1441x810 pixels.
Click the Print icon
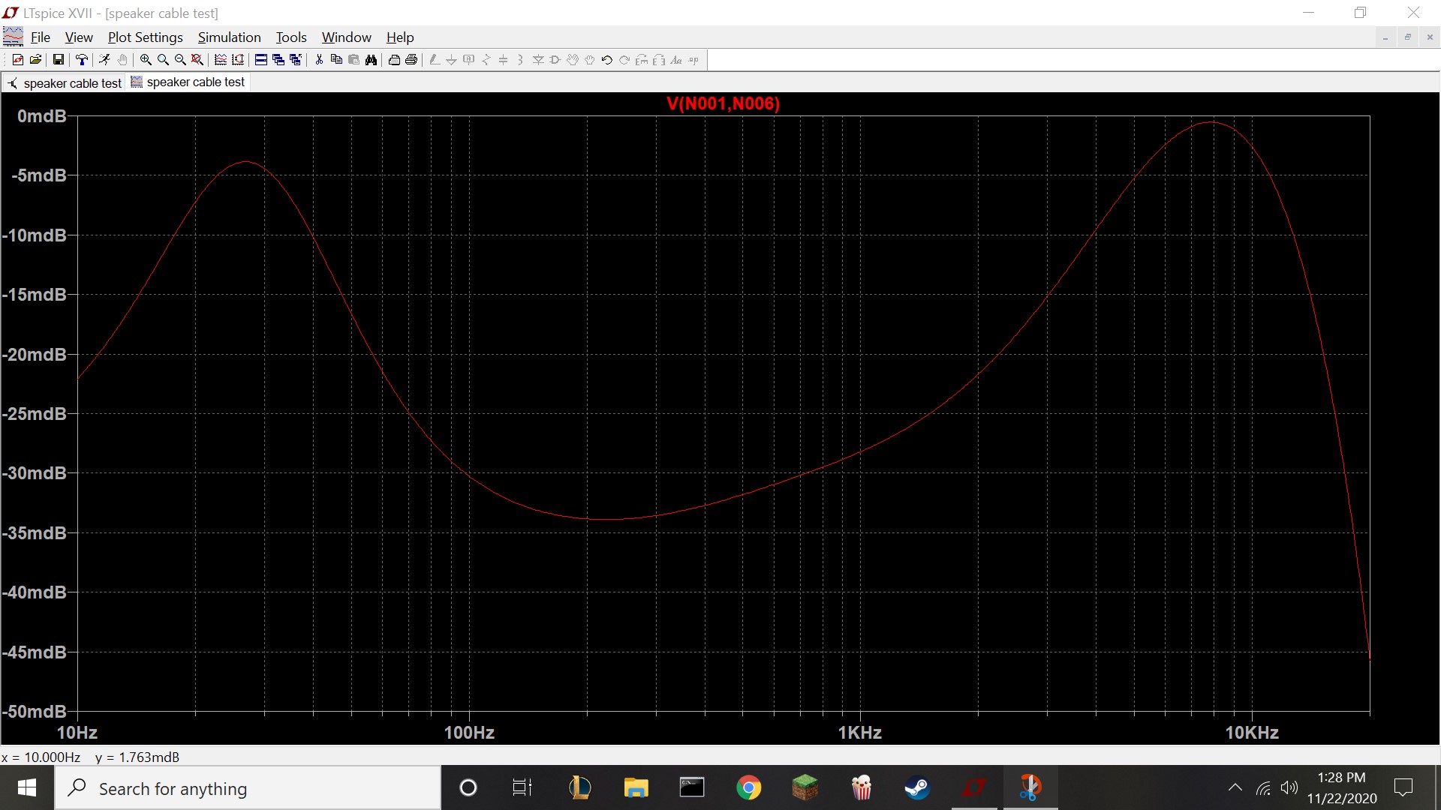coord(411,60)
